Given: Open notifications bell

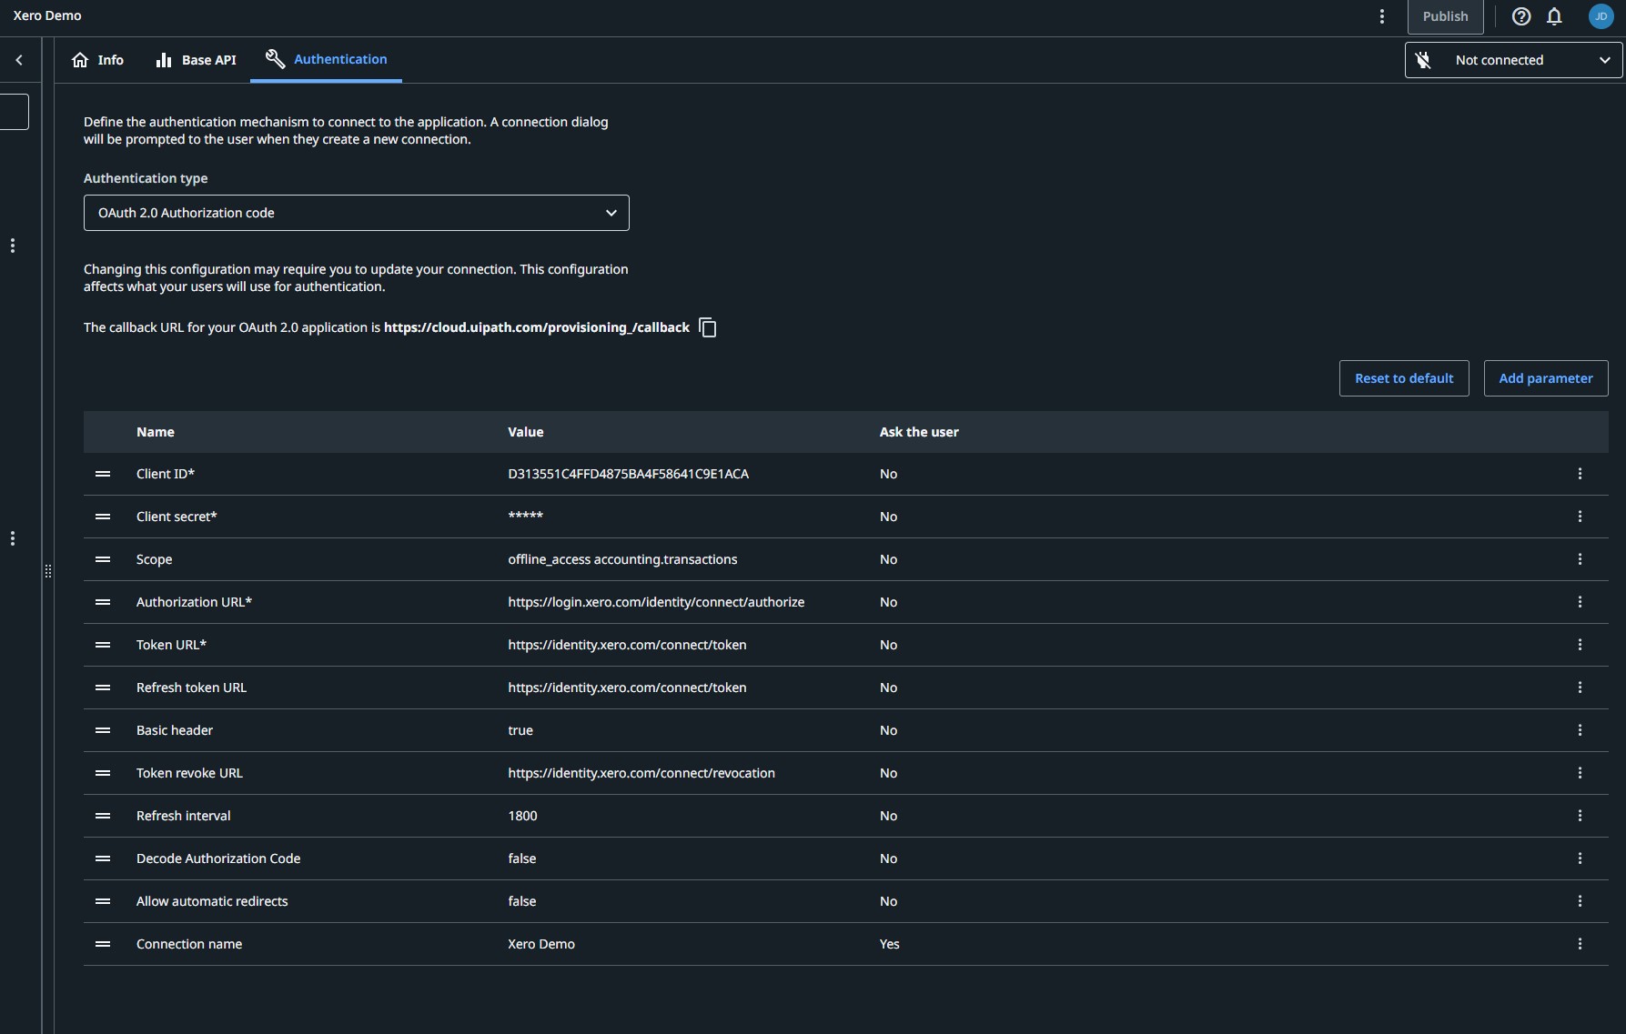Looking at the screenshot, I should [1554, 16].
